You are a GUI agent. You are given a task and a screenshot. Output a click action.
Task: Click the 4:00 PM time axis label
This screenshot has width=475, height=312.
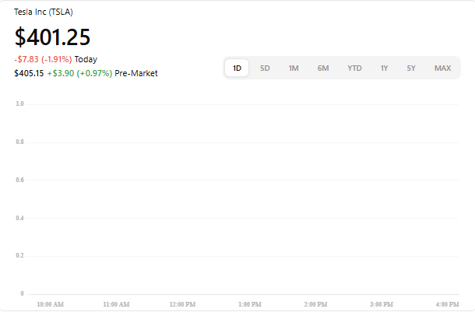point(447,304)
